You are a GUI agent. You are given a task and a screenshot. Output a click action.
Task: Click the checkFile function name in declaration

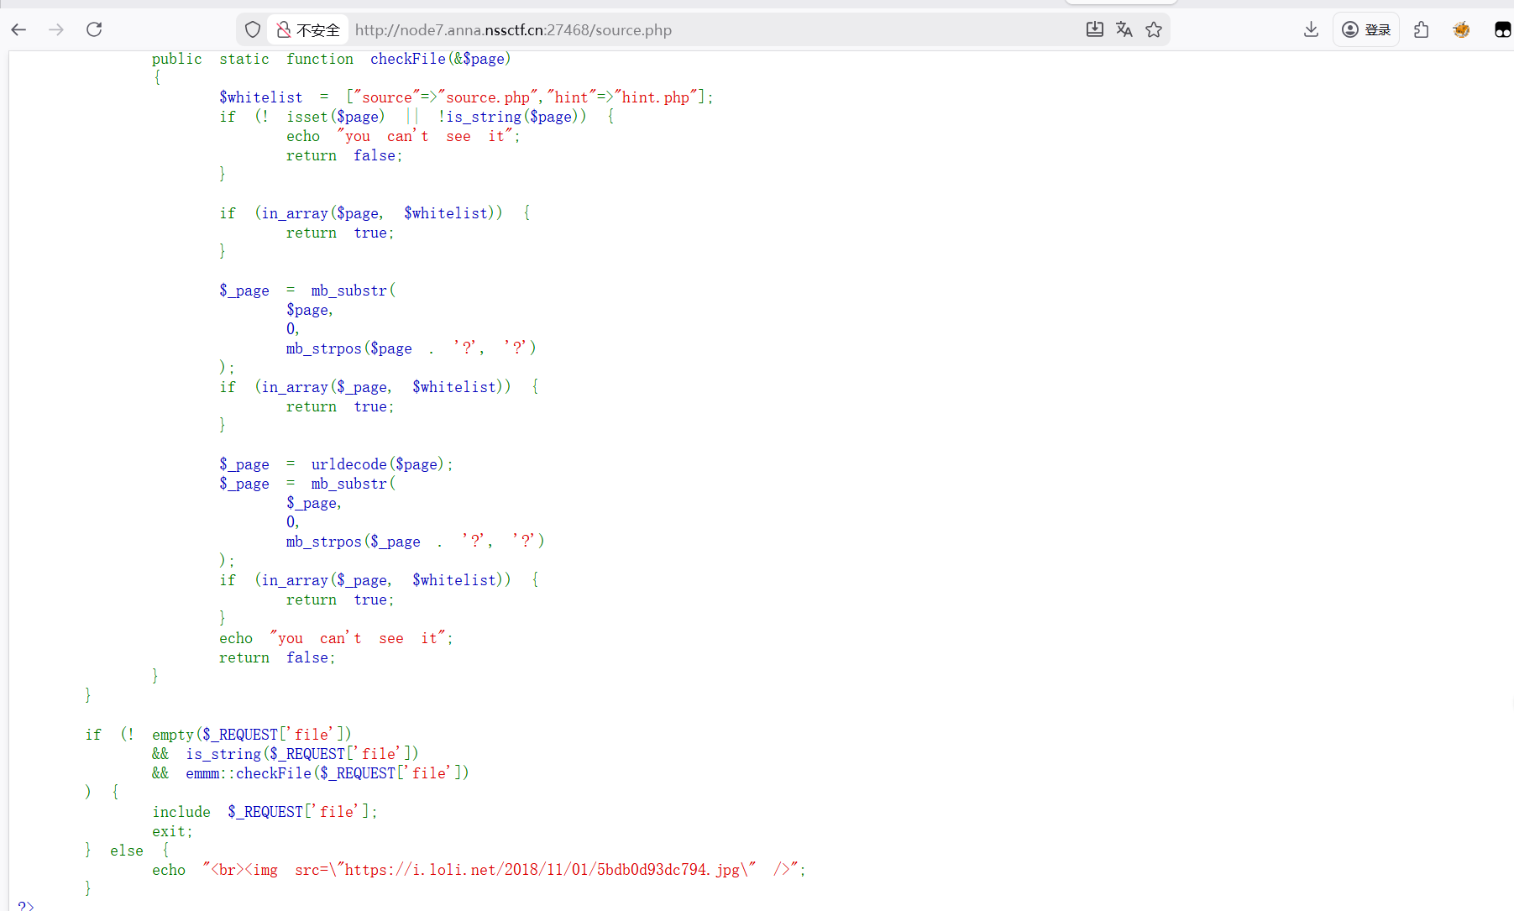[408, 59]
